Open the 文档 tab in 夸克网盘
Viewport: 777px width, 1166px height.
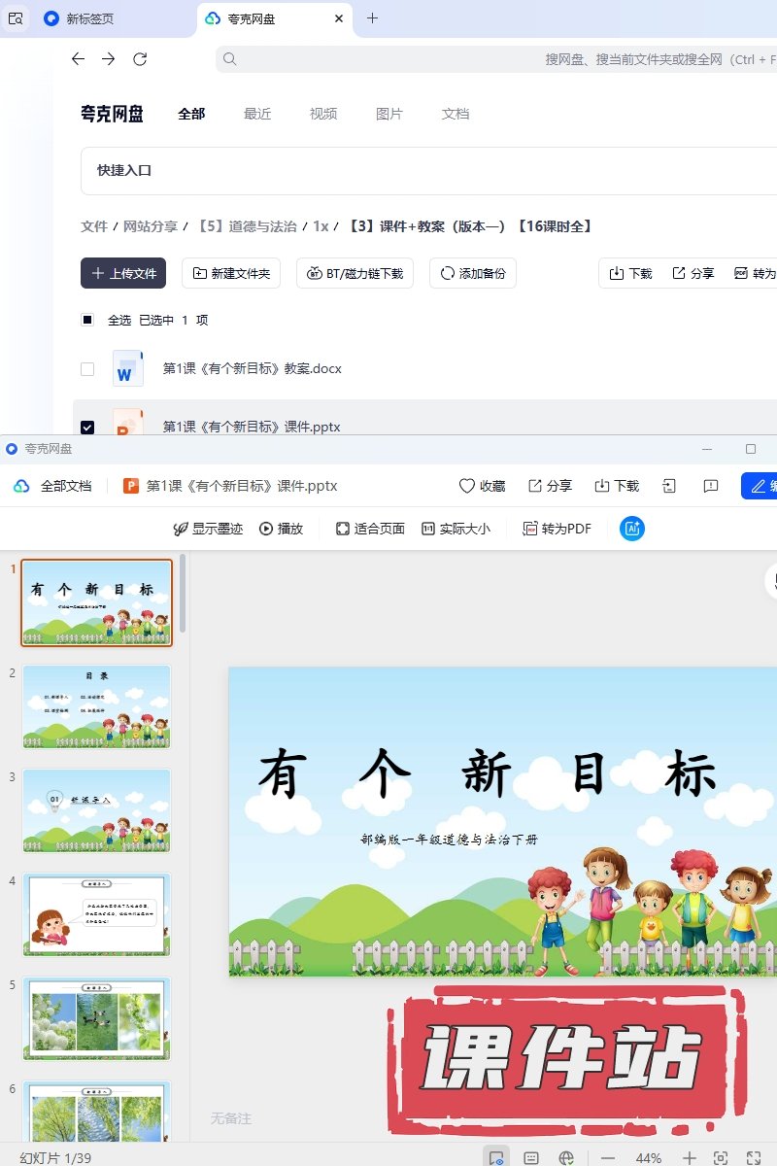[x=456, y=114]
